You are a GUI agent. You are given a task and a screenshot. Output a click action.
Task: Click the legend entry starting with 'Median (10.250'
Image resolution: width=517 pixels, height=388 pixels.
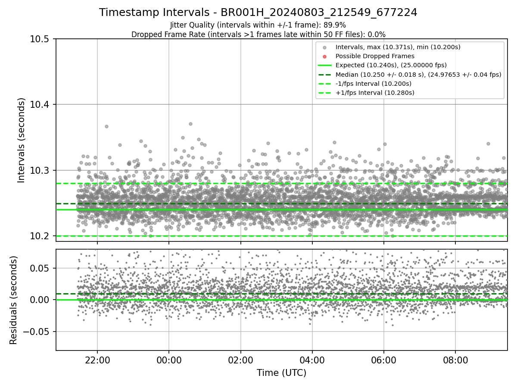(418, 75)
